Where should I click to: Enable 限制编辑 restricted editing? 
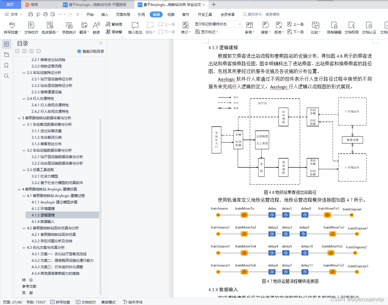tap(334, 27)
